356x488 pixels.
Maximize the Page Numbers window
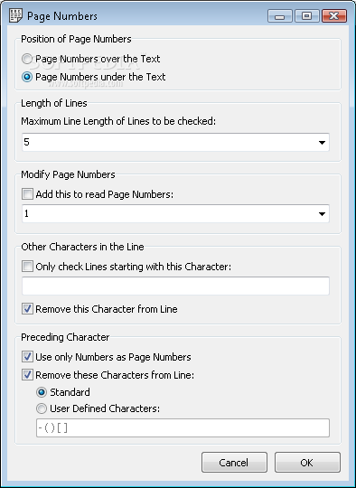pyautogui.click(x=307, y=16)
